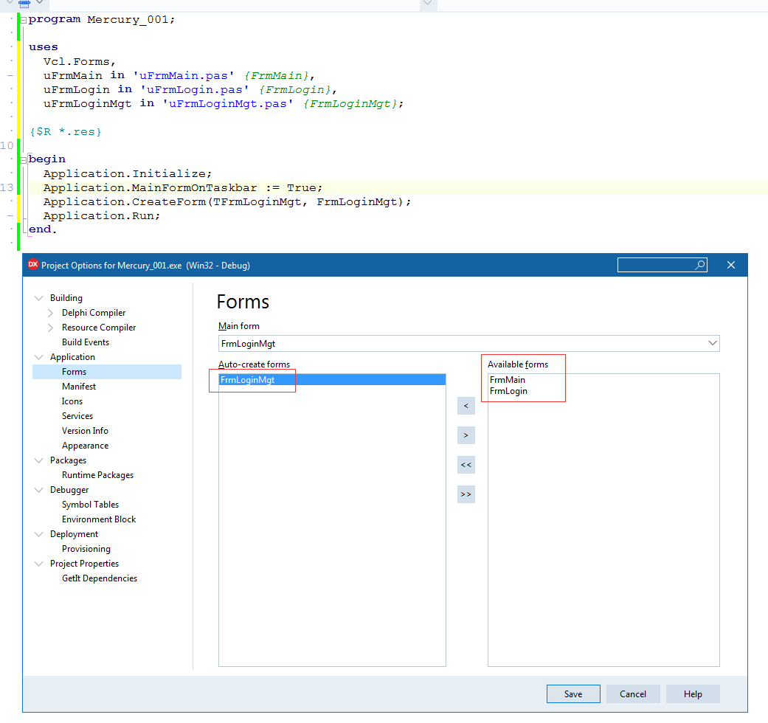Viewport: 768px width, 723px height.
Task: Select FrmLogin in Available forms list
Action: [508, 391]
